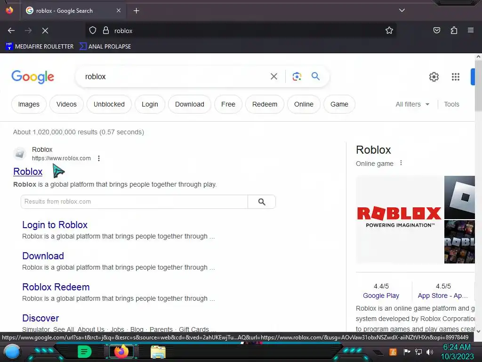
Task: Open Action Center flag tray icon
Action: 407,352
